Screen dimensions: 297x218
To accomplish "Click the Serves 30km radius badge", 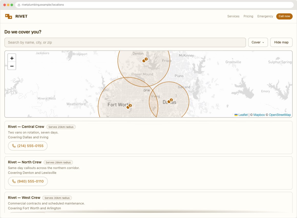I will click(57, 198).
